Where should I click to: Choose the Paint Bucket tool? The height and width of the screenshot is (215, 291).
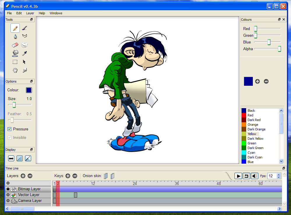pyautogui.click(x=15, y=53)
